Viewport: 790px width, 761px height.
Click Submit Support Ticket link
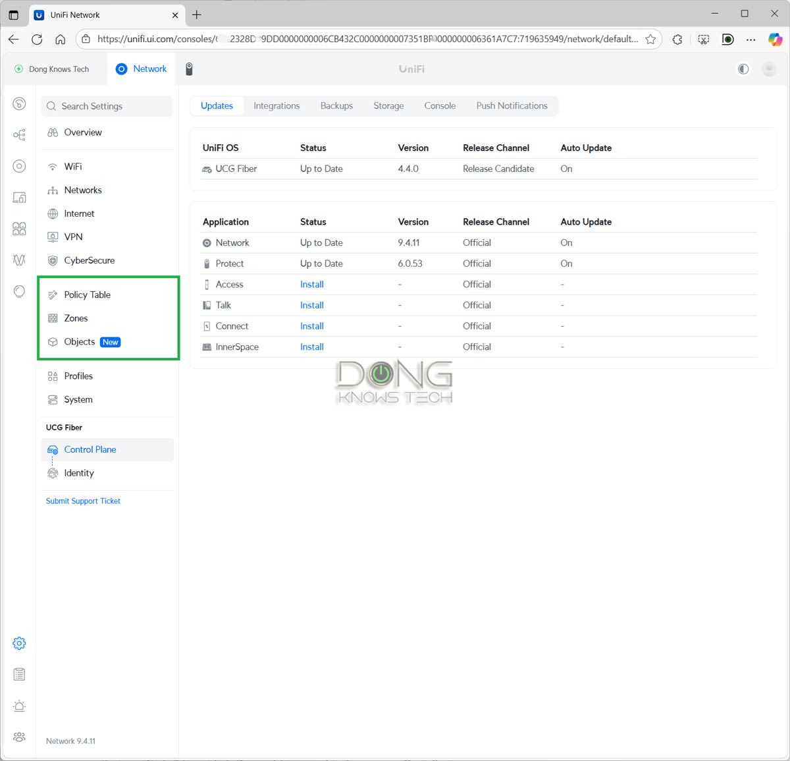click(83, 501)
